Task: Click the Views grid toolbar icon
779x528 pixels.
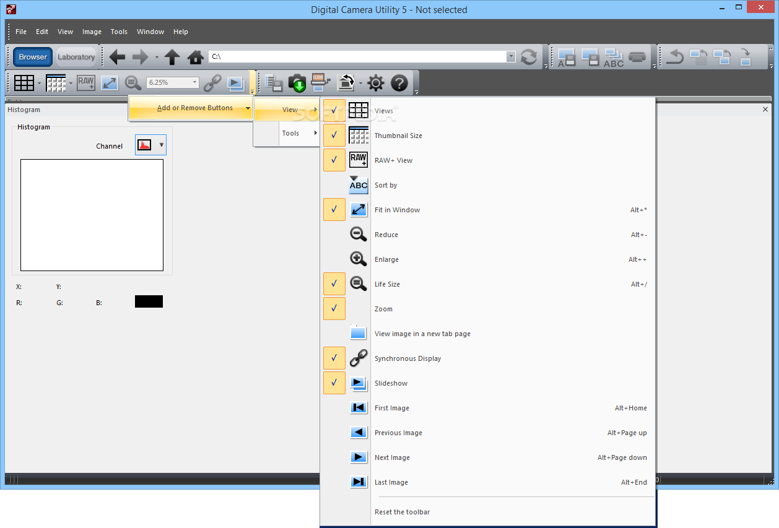Action: coord(24,82)
